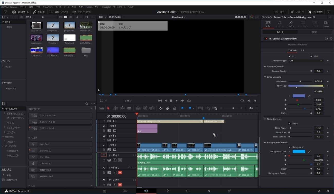Screen dimensions: 334x194
Task: Uncheck the Noise checkbox
Action: (x=290, y=124)
